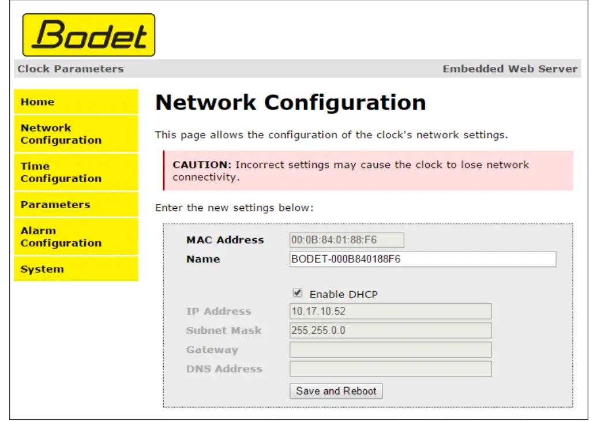Toggle the Enable DHCP checkbox
Viewport: 597px width, 421px height.
(298, 294)
